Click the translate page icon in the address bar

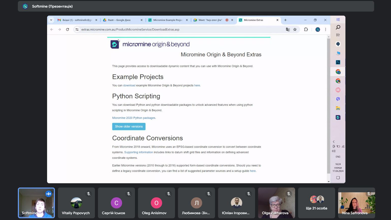click(x=288, y=29)
